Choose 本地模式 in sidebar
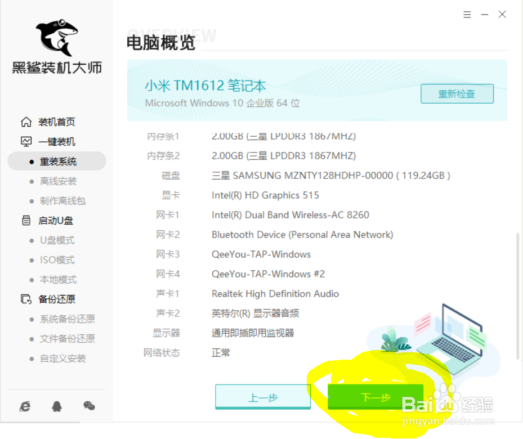The width and height of the screenshot is (523, 439). click(58, 279)
